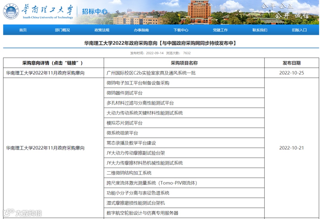Select 党建工作 navigation item

point(220,30)
